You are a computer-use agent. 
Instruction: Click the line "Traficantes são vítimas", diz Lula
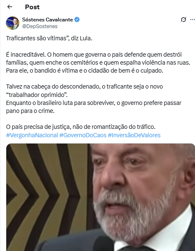tap(49, 39)
